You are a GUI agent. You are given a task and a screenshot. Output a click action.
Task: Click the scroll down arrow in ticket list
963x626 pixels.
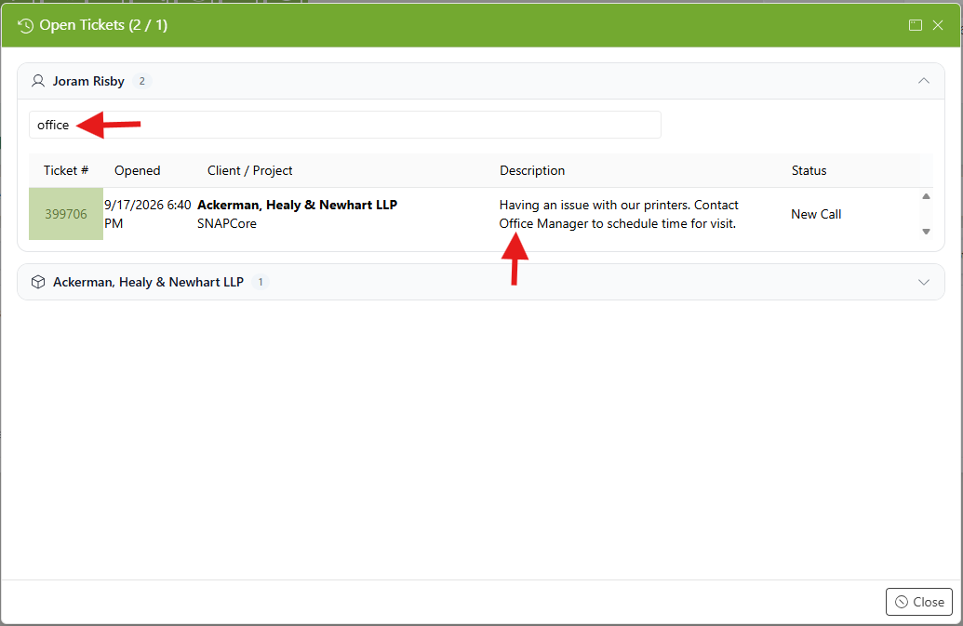926,232
